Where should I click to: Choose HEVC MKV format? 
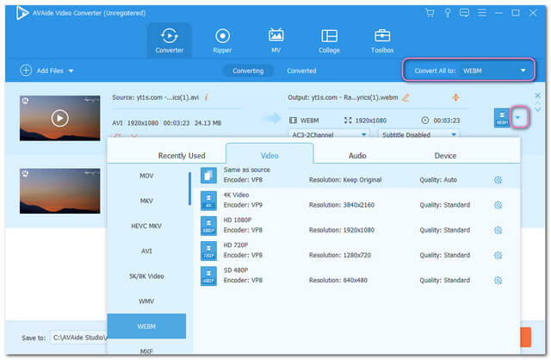146,226
